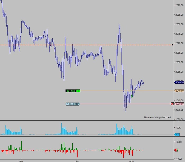
Task: Click the 100K volume axis label
Action: click(x=178, y=128)
